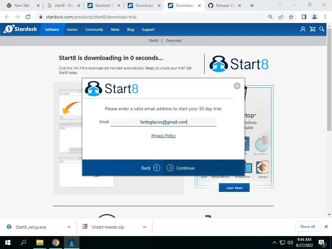Open the tab search dropdown chevron

pos(280,5)
